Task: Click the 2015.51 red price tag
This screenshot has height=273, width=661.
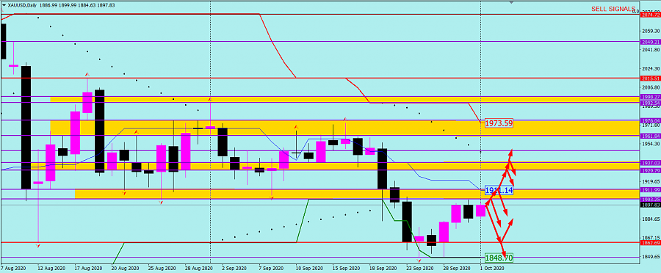Action: pos(651,79)
